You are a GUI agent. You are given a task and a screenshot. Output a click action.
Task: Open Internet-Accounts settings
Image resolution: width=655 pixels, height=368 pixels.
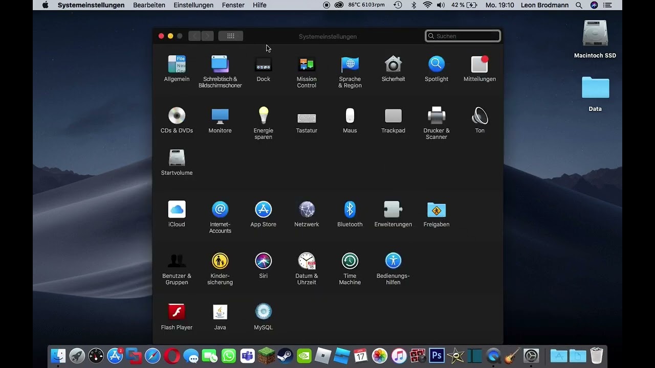(x=220, y=217)
